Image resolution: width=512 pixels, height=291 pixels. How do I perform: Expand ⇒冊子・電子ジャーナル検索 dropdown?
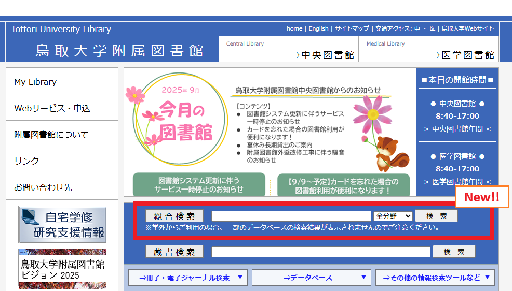pos(188,278)
